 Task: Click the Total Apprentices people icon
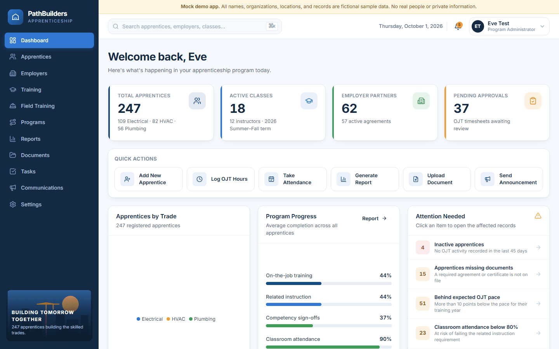tap(197, 101)
